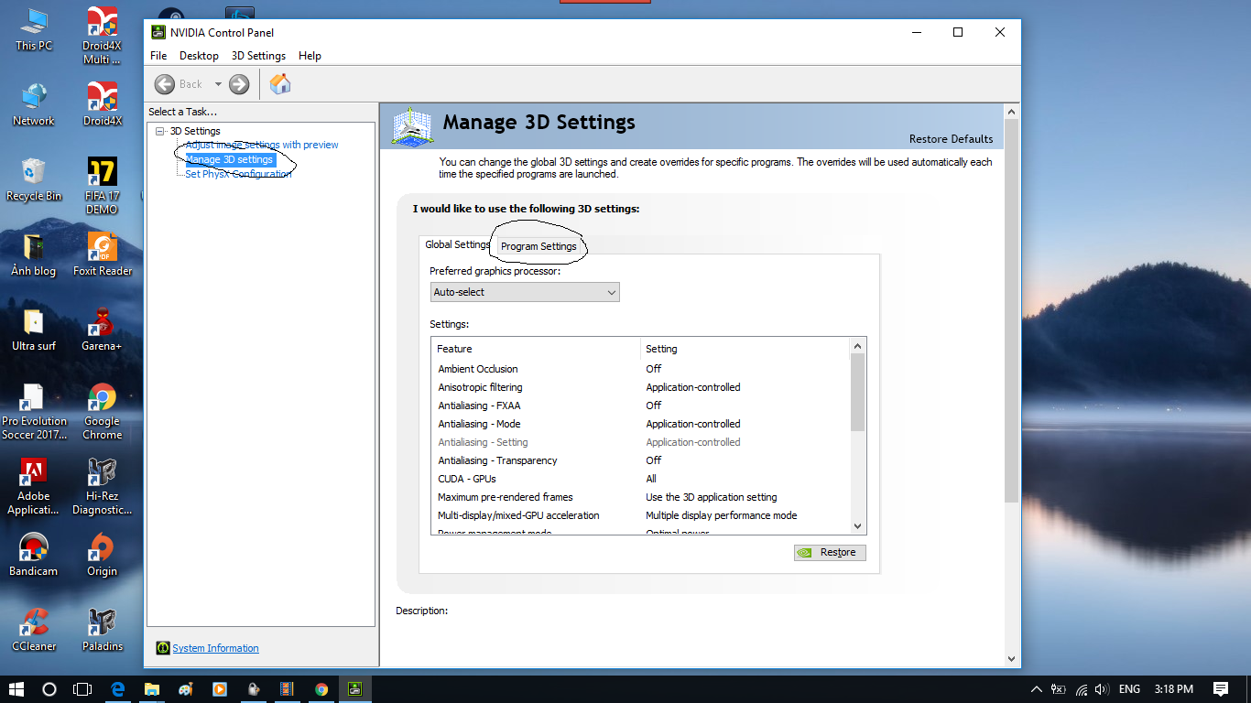This screenshot has width=1251, height=703.
Task: Click the System Information icon
Action: coord(163,648)
